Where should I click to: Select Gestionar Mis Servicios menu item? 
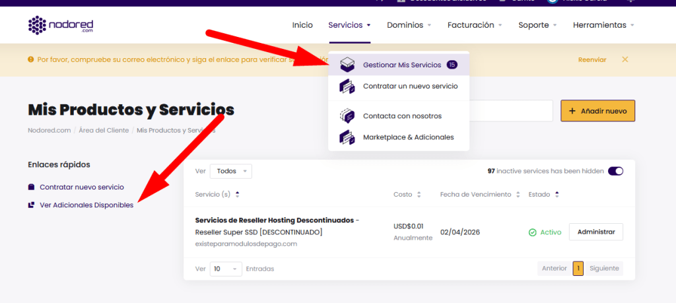(398, 65)
